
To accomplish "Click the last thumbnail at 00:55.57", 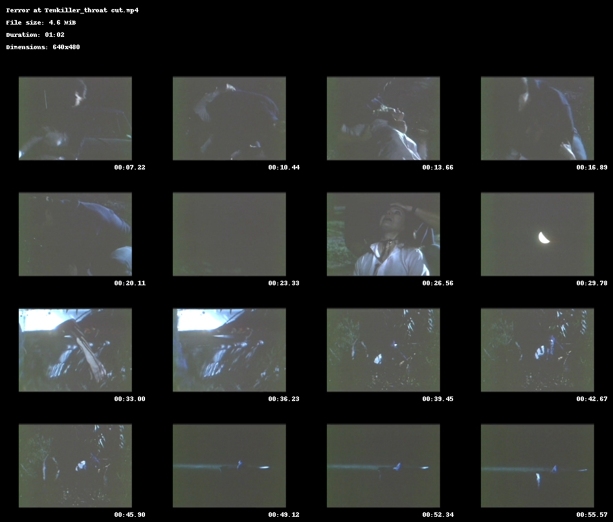I will tap(537, 466).
